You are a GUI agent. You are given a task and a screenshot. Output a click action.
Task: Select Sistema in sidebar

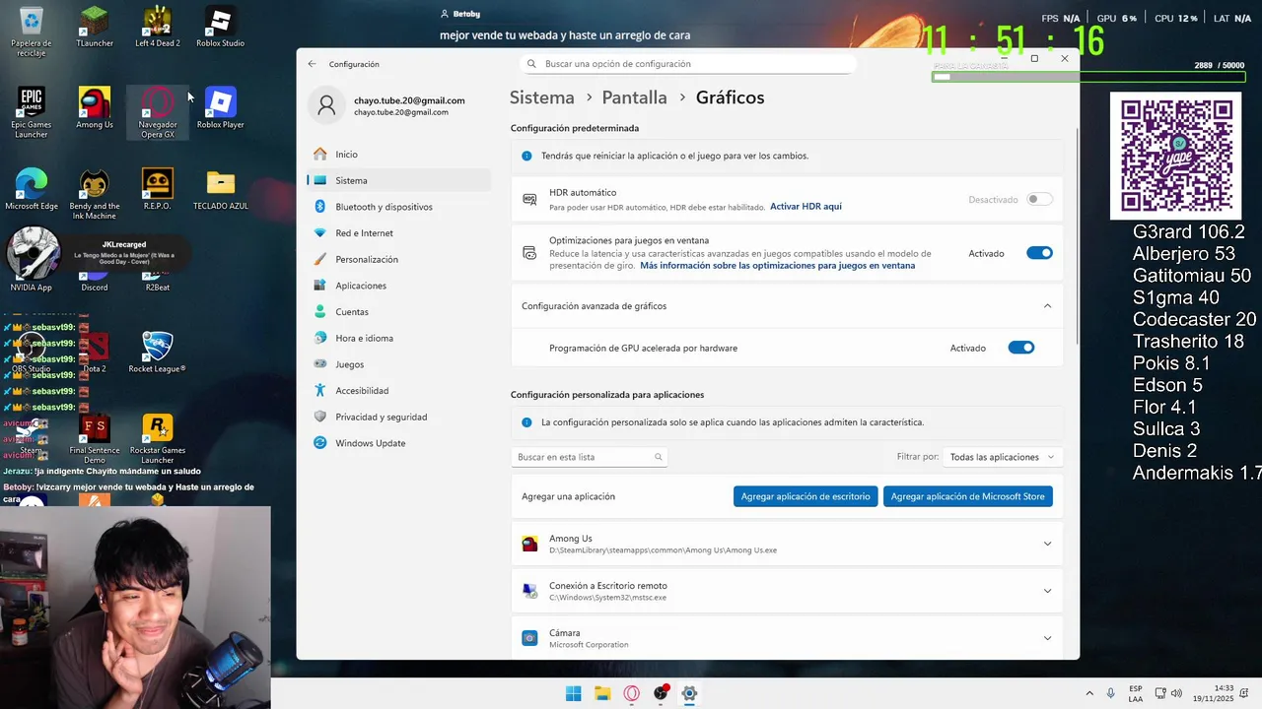point(399,180)
